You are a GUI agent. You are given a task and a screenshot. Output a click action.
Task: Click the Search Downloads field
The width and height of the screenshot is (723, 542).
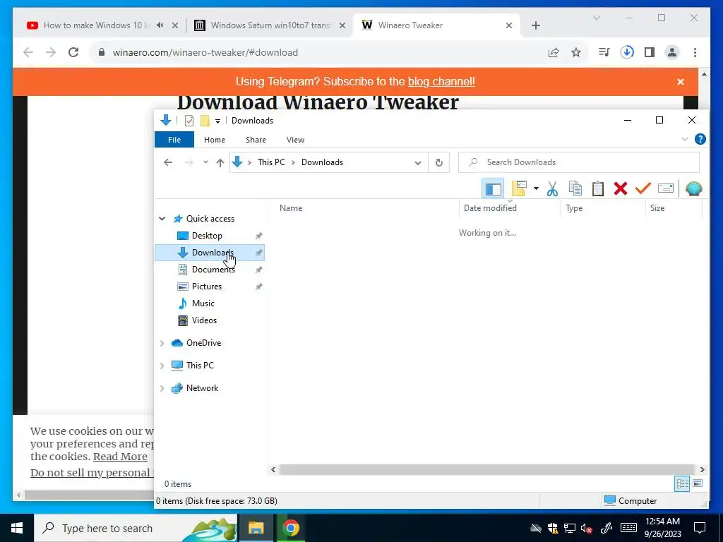pos(579,162)
